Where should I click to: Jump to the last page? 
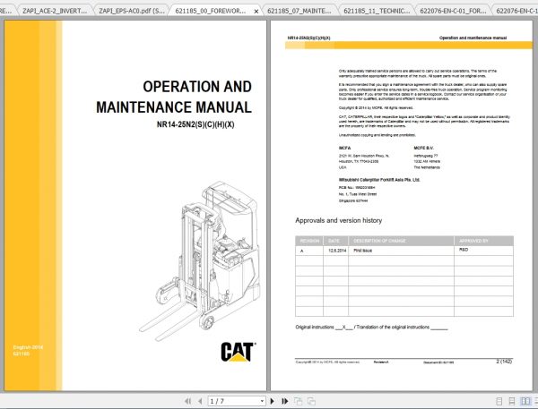[284, 401]
